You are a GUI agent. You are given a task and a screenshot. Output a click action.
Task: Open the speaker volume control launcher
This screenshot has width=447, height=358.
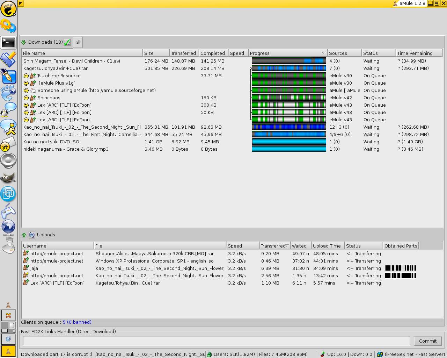pyautogui.click(x=8, y=161)
